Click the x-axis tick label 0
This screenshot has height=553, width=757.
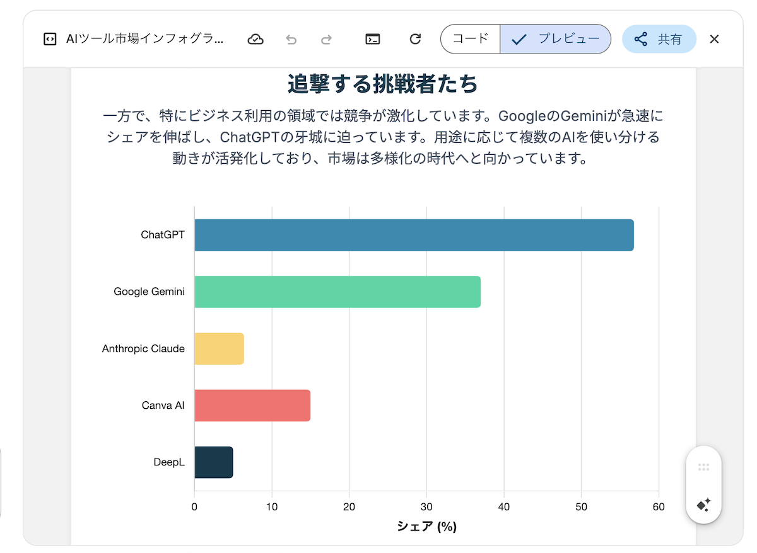coord(194,506)
